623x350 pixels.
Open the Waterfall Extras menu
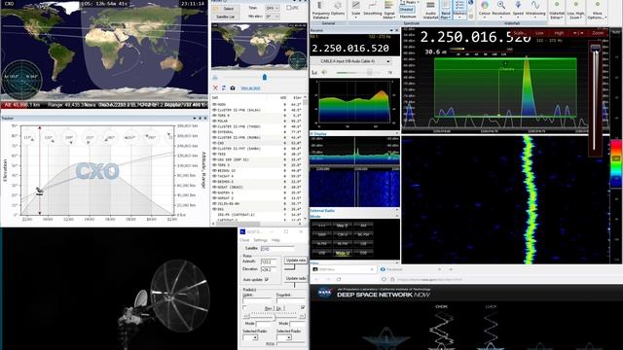(557, 10)
